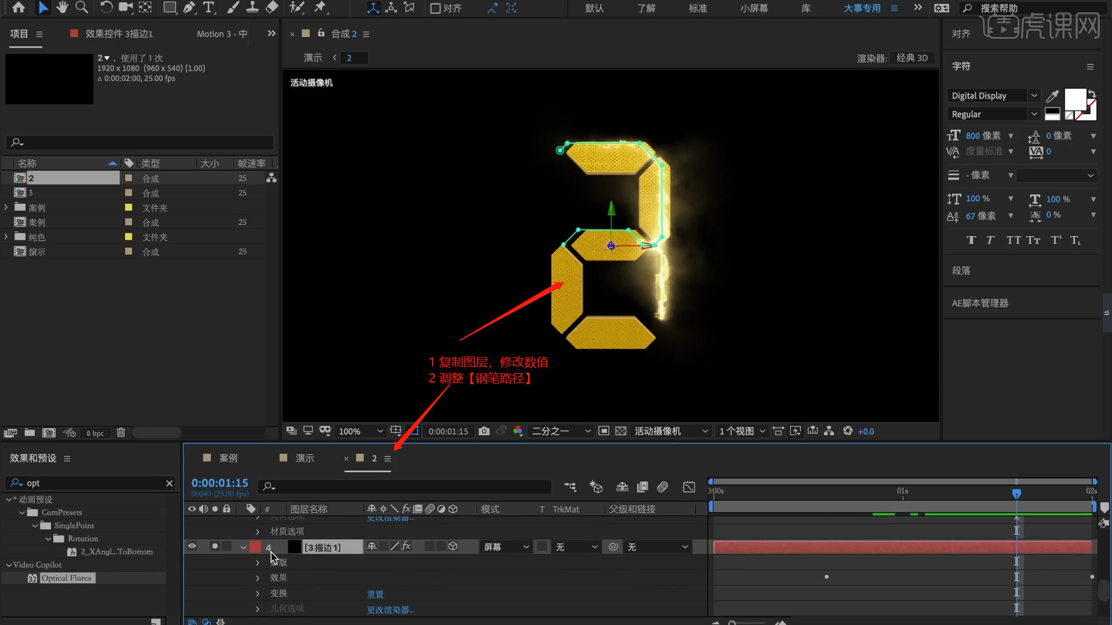Click the composition mini-flowchart icon
The width and height of the screenshot is (1112, 625).
[x=570, y=487]
